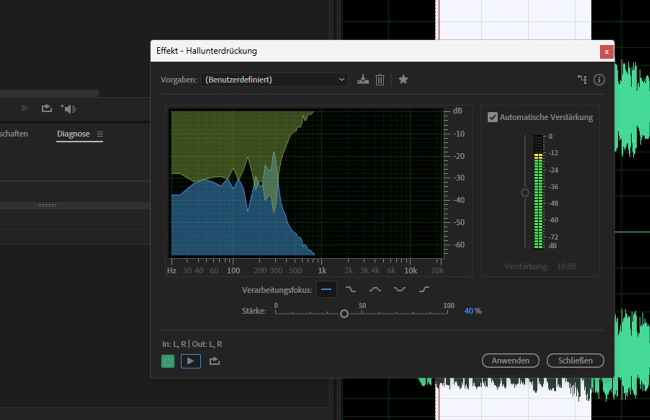Open the Diagnose panel menu icon

[x=100, y=134]
